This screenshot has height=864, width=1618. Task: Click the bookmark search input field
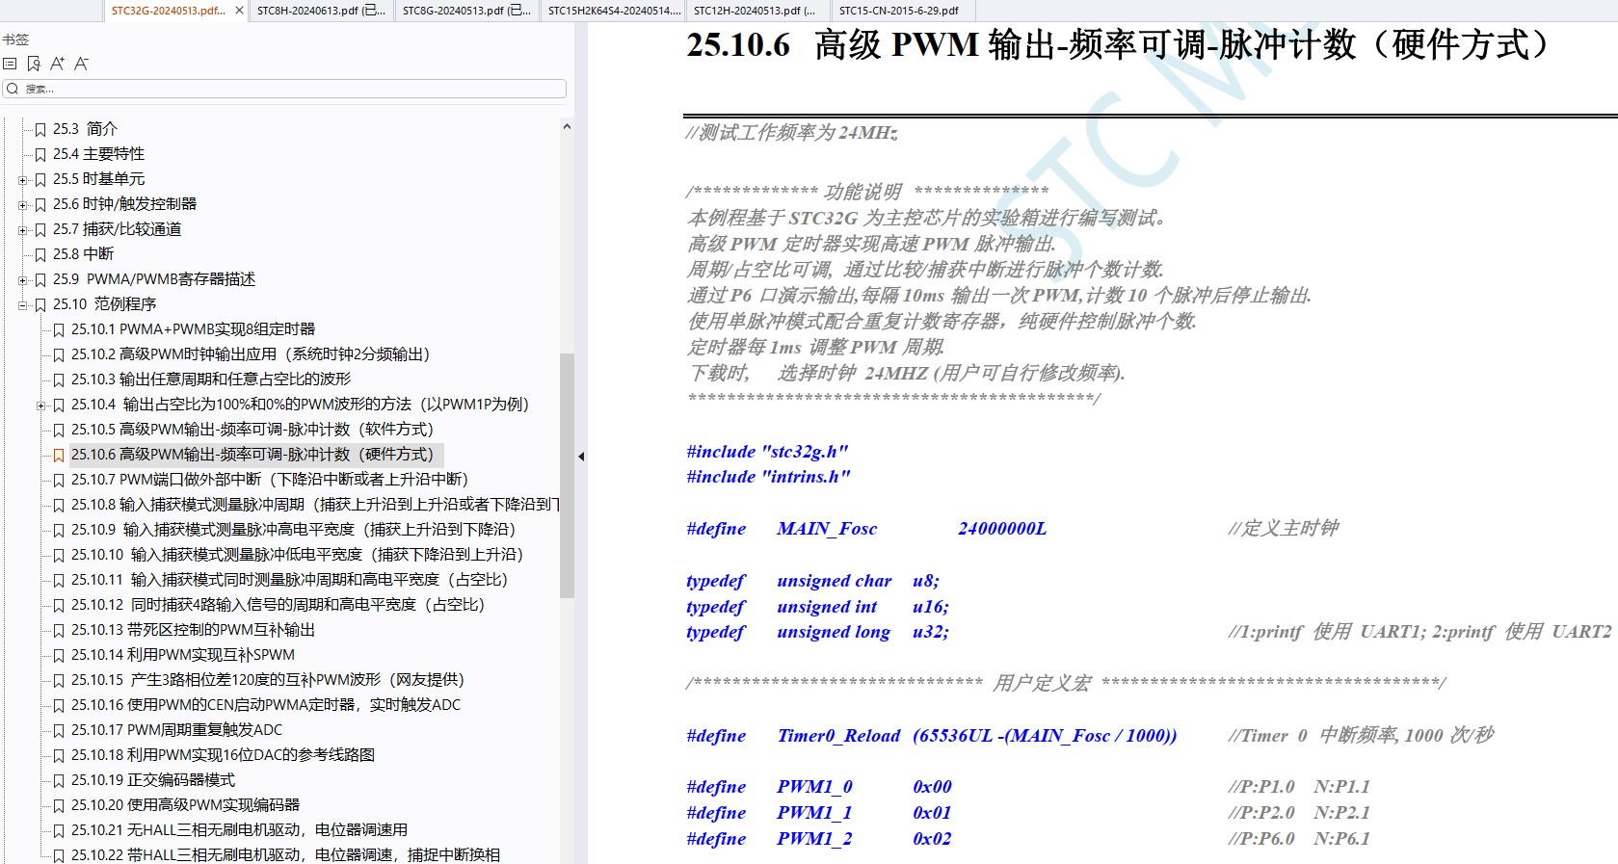click(284, 89)
